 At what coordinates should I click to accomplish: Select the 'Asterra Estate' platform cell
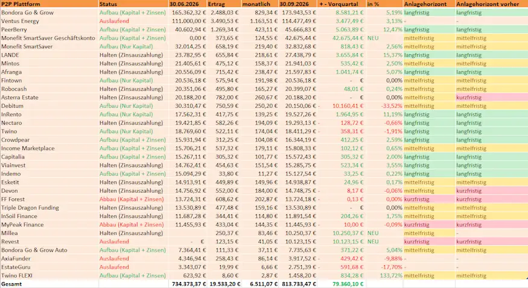pos(49,98)
